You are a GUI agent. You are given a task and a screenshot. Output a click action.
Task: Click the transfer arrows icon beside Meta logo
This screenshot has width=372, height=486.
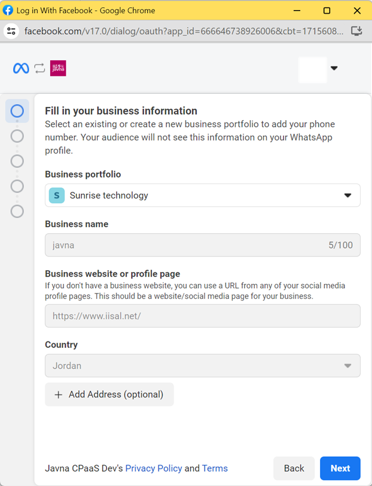[39, 68]
